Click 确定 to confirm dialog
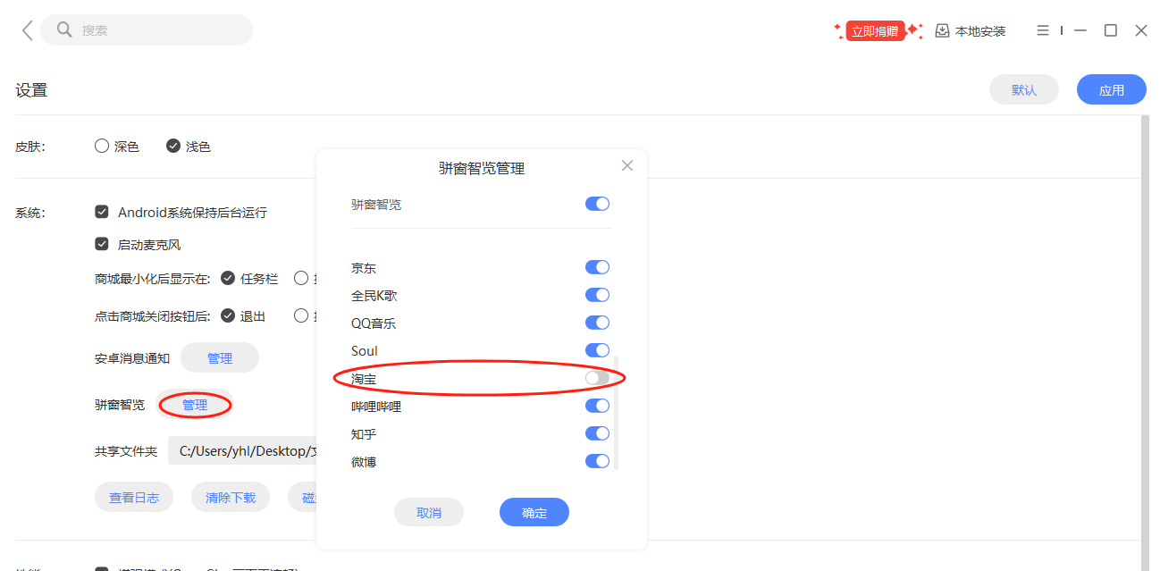The image size is (1160, 571). (x=534, y=512)
